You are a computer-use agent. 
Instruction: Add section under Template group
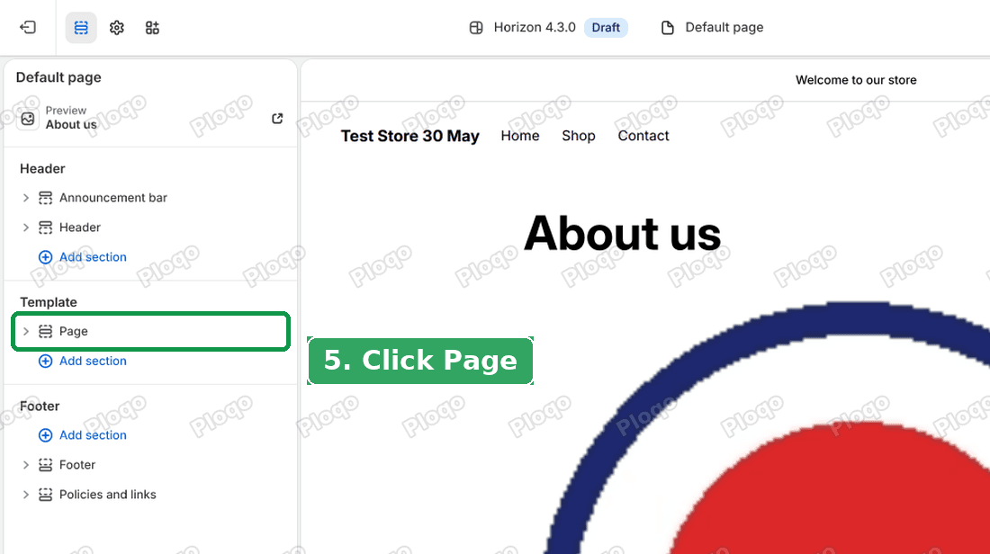(x=93, y=361)
